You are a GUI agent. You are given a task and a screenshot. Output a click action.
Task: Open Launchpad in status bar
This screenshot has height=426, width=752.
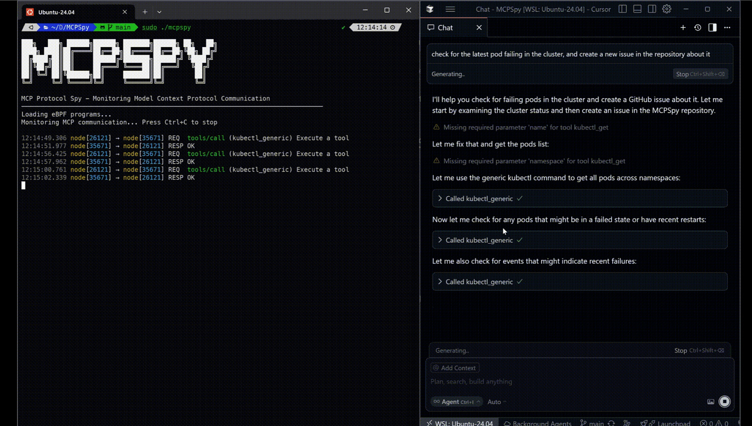point(665,423)
